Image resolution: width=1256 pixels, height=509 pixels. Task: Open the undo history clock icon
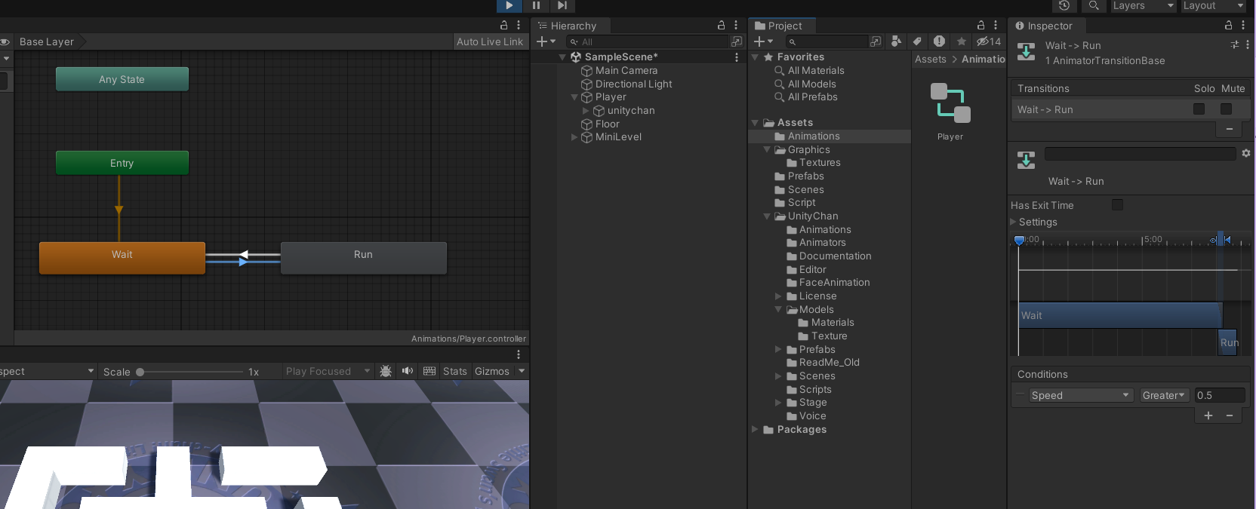coord(1064,5)
